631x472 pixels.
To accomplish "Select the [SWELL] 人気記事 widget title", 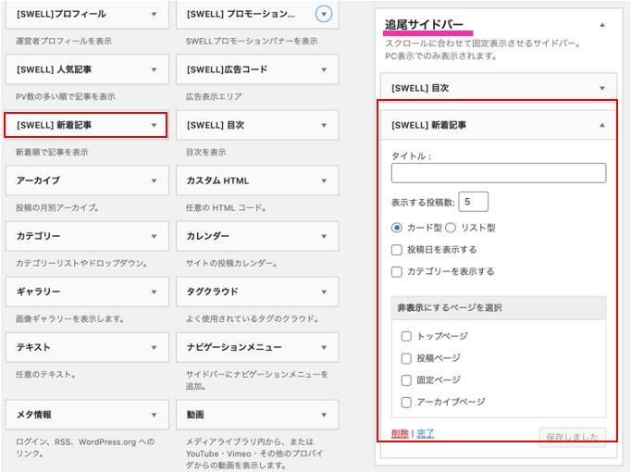I will [54, 69].
